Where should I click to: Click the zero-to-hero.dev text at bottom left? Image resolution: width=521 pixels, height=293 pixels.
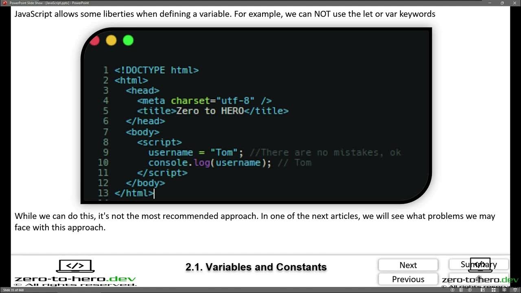click(75, 279)
